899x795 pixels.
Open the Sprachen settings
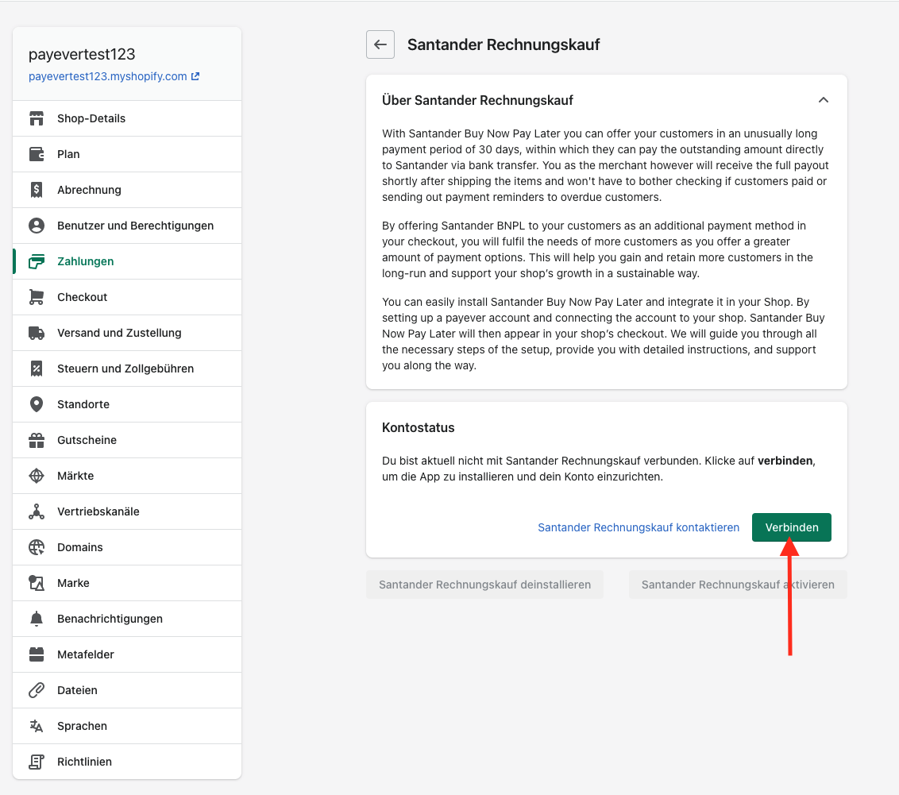pyautogui.click(x=127, y=726)
